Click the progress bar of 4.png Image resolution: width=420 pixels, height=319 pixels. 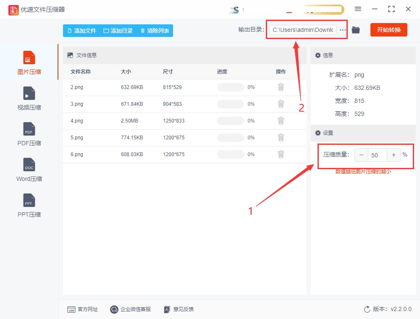tap(230, 120)
